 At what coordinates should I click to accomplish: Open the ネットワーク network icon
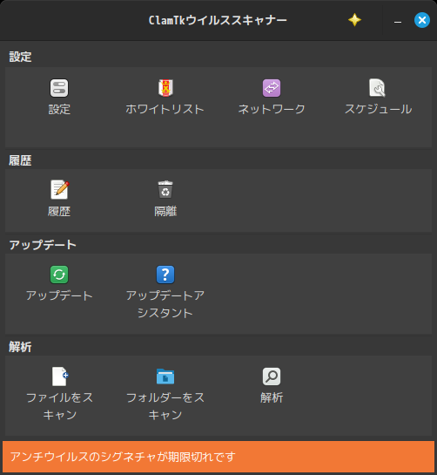[272, 88]
